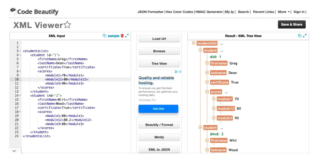Expand XML Input panel to fullscreen
This screenshot has width=319, height=161.
pyautogui.click(x=127, y=36)
